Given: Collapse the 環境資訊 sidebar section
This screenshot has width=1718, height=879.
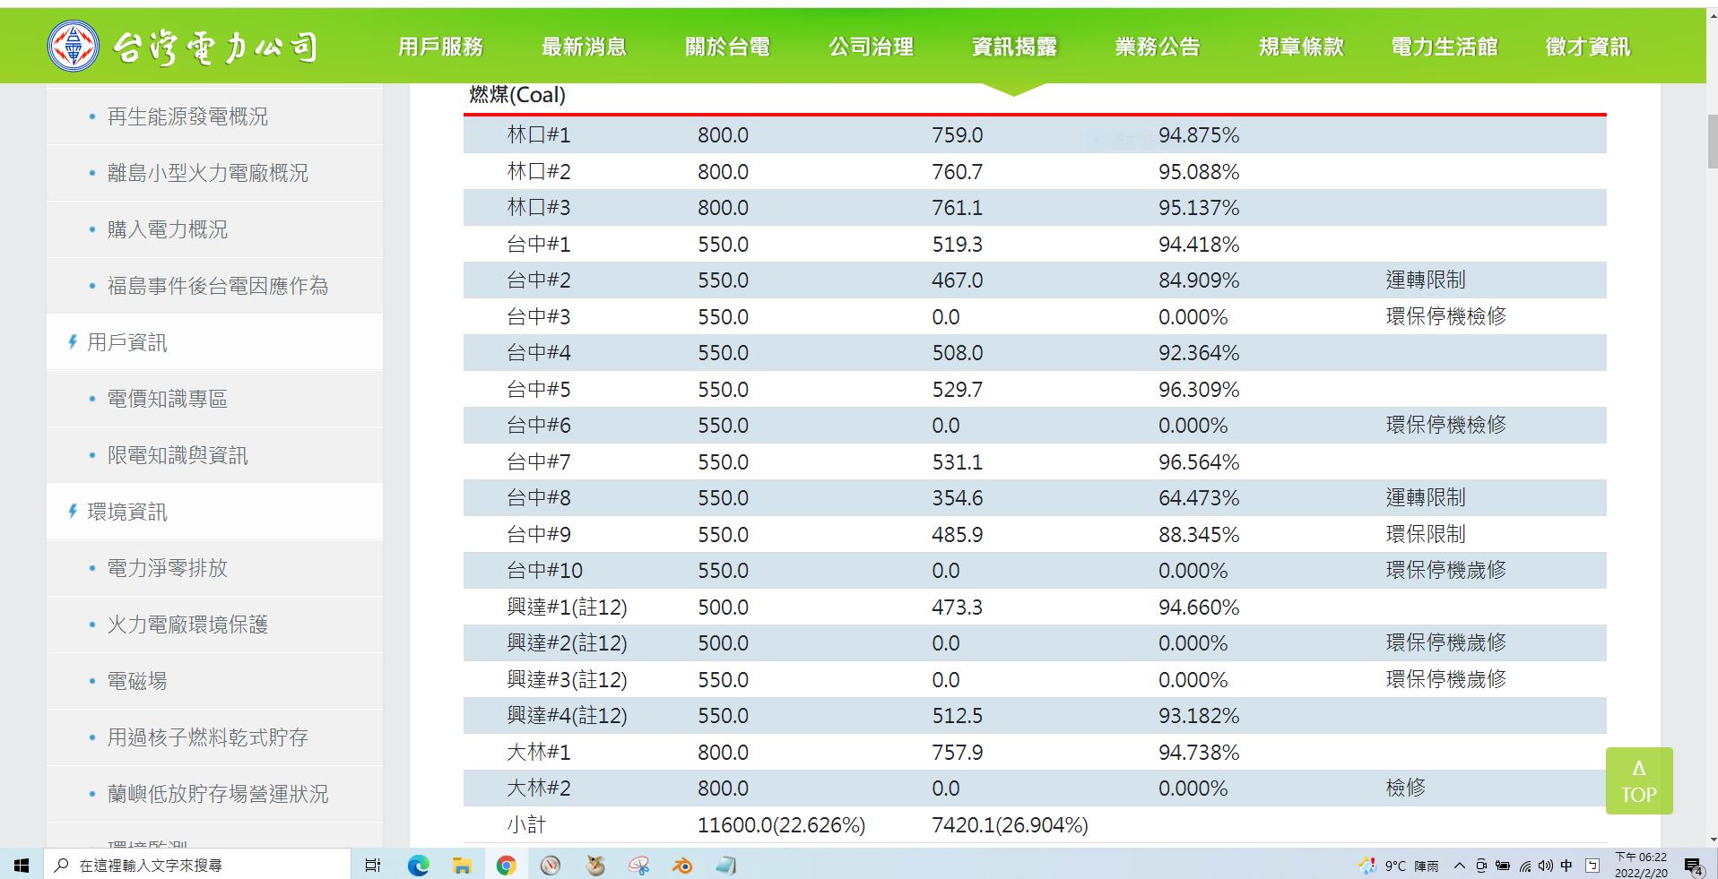Looking at the screenshot, I should [126, 512].
